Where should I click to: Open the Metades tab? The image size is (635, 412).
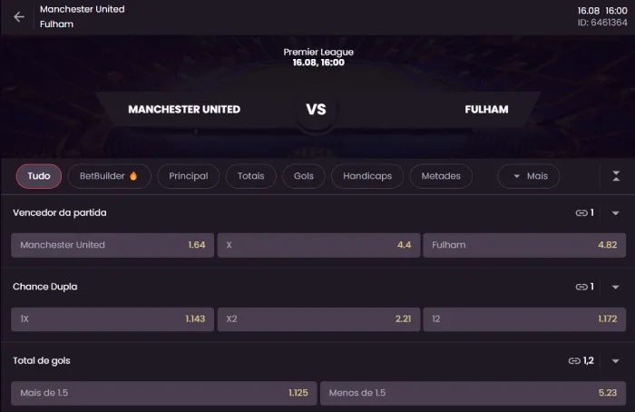pos(441,176)
